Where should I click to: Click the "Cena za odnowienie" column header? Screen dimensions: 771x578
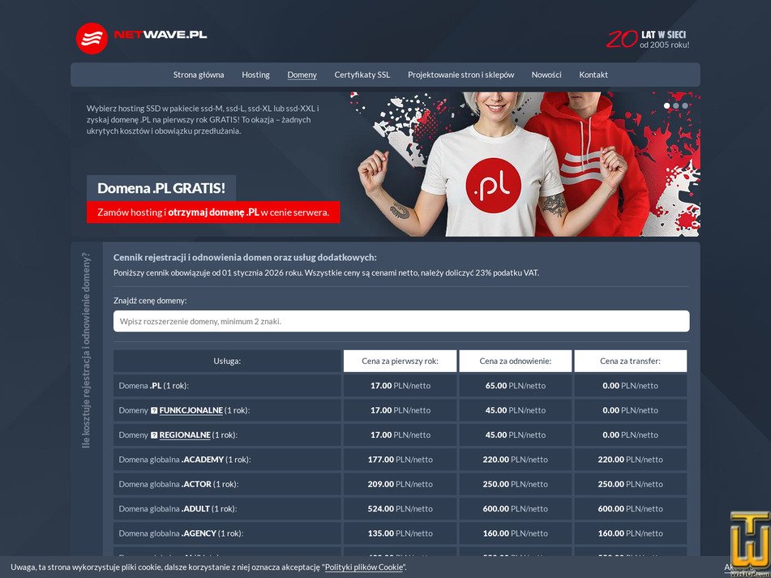(515, 361)
